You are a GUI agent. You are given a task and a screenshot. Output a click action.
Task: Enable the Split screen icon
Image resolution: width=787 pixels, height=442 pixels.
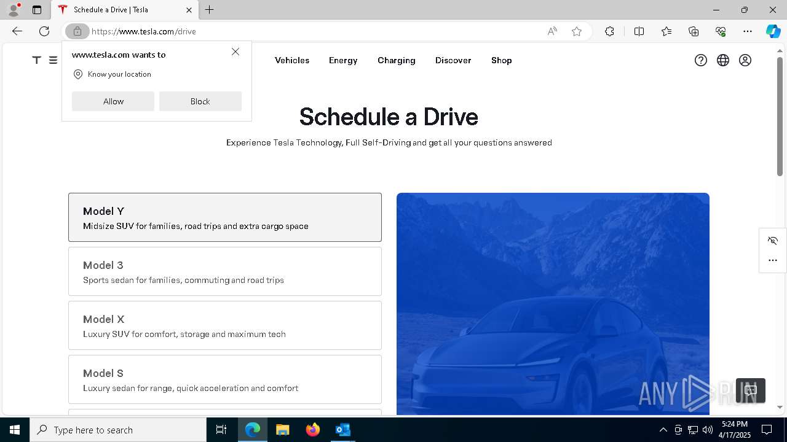(x=639, y=31)
